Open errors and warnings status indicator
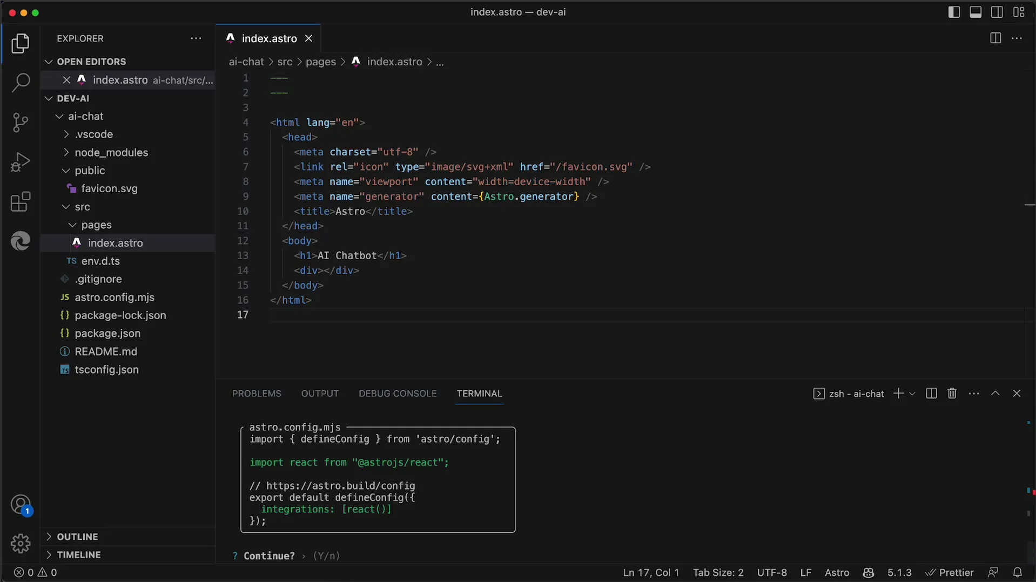The image size is (1036, 582). click(36, 573)
